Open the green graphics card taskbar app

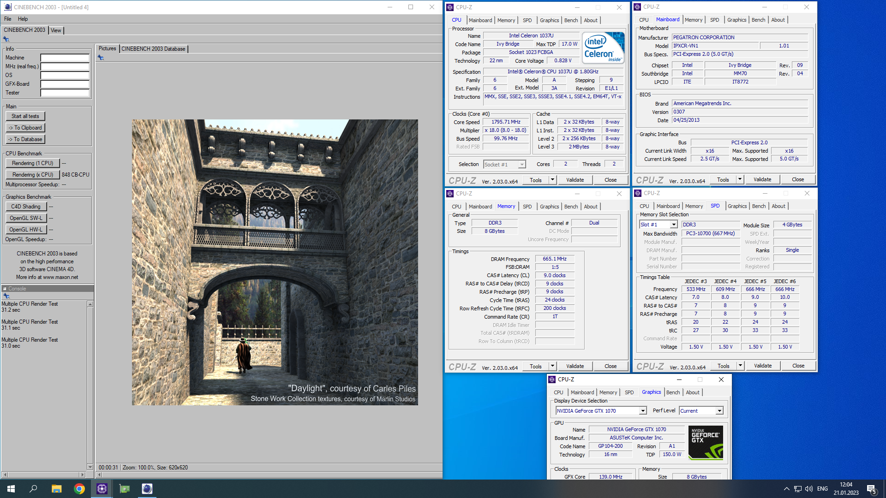click(125, 489)
